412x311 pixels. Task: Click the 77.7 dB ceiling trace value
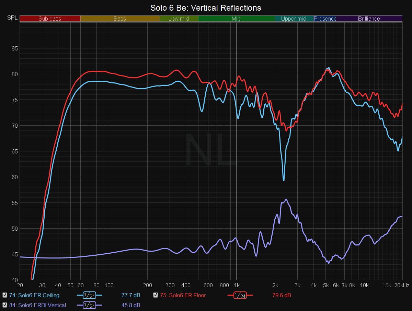131,295
